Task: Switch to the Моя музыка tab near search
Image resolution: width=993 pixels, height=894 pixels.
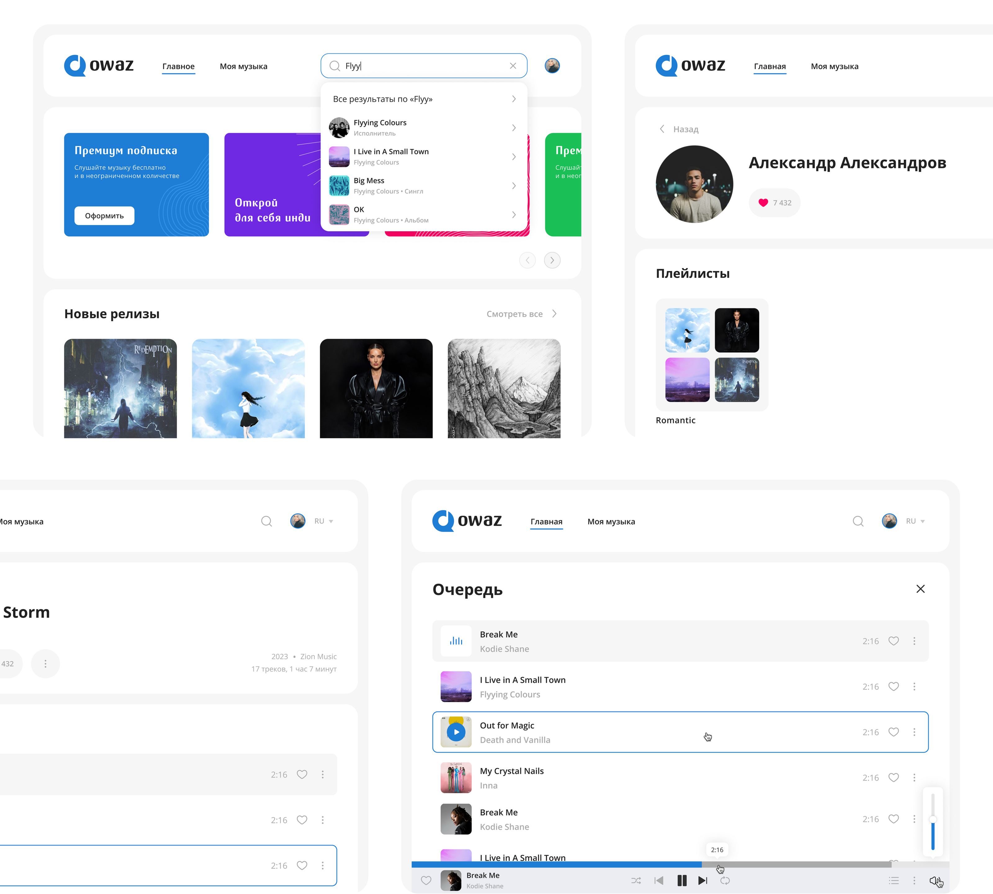Action: pyautogui.click(x=244, y=66)
